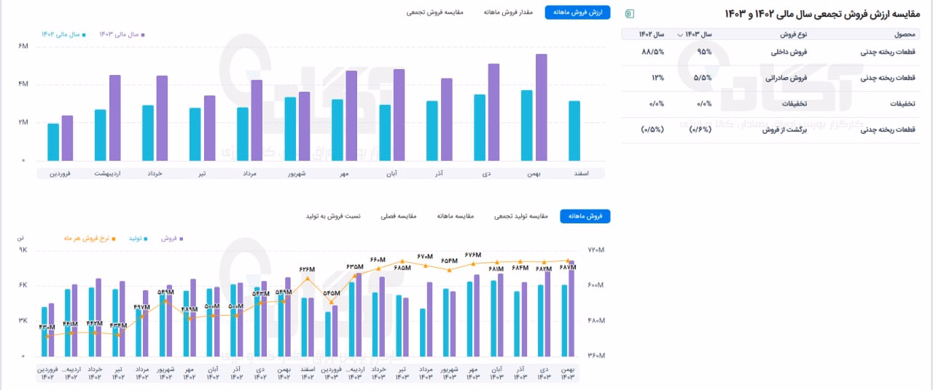Viewport: 933px width, 390px height.
Task: Click the اسفند ۱۴۰۲ axis label
Action: point(307,373)
